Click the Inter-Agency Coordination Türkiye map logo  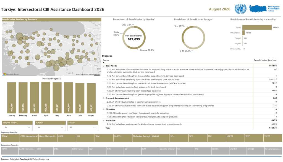click(264, 9)
